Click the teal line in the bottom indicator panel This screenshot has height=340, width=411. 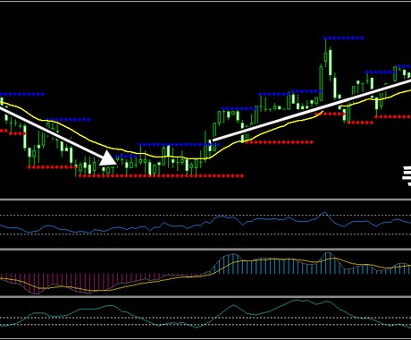(205, 313)
